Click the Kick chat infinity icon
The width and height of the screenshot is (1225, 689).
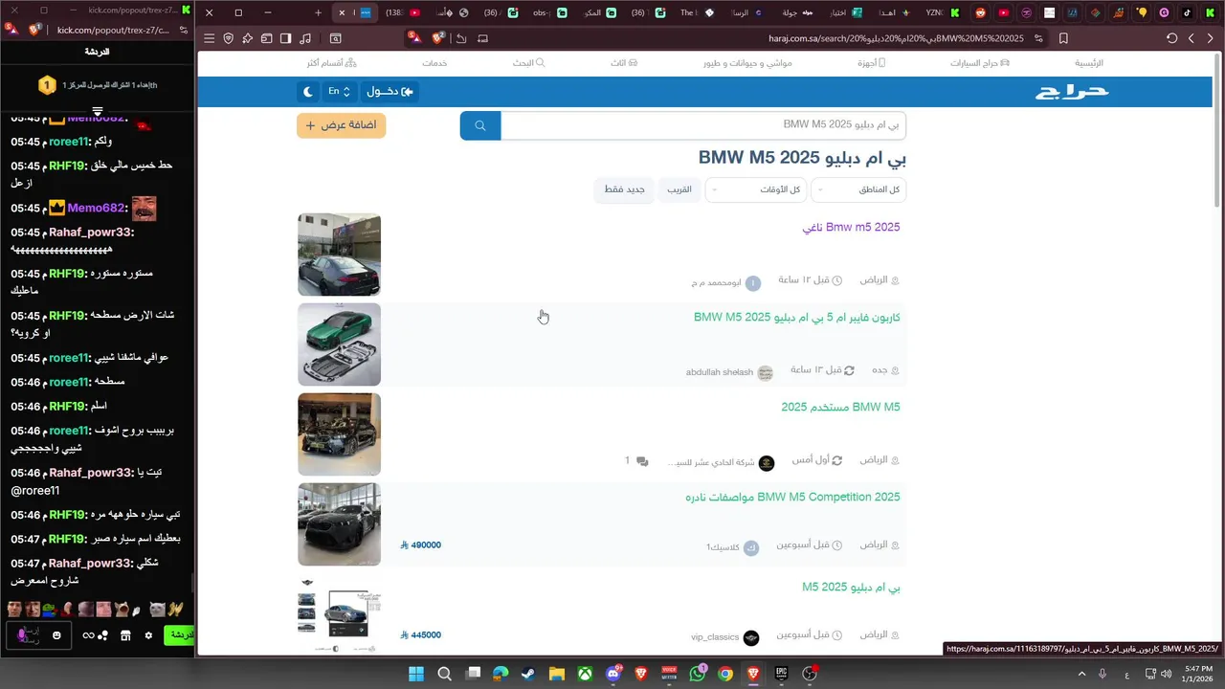click(x=88, y=635)
